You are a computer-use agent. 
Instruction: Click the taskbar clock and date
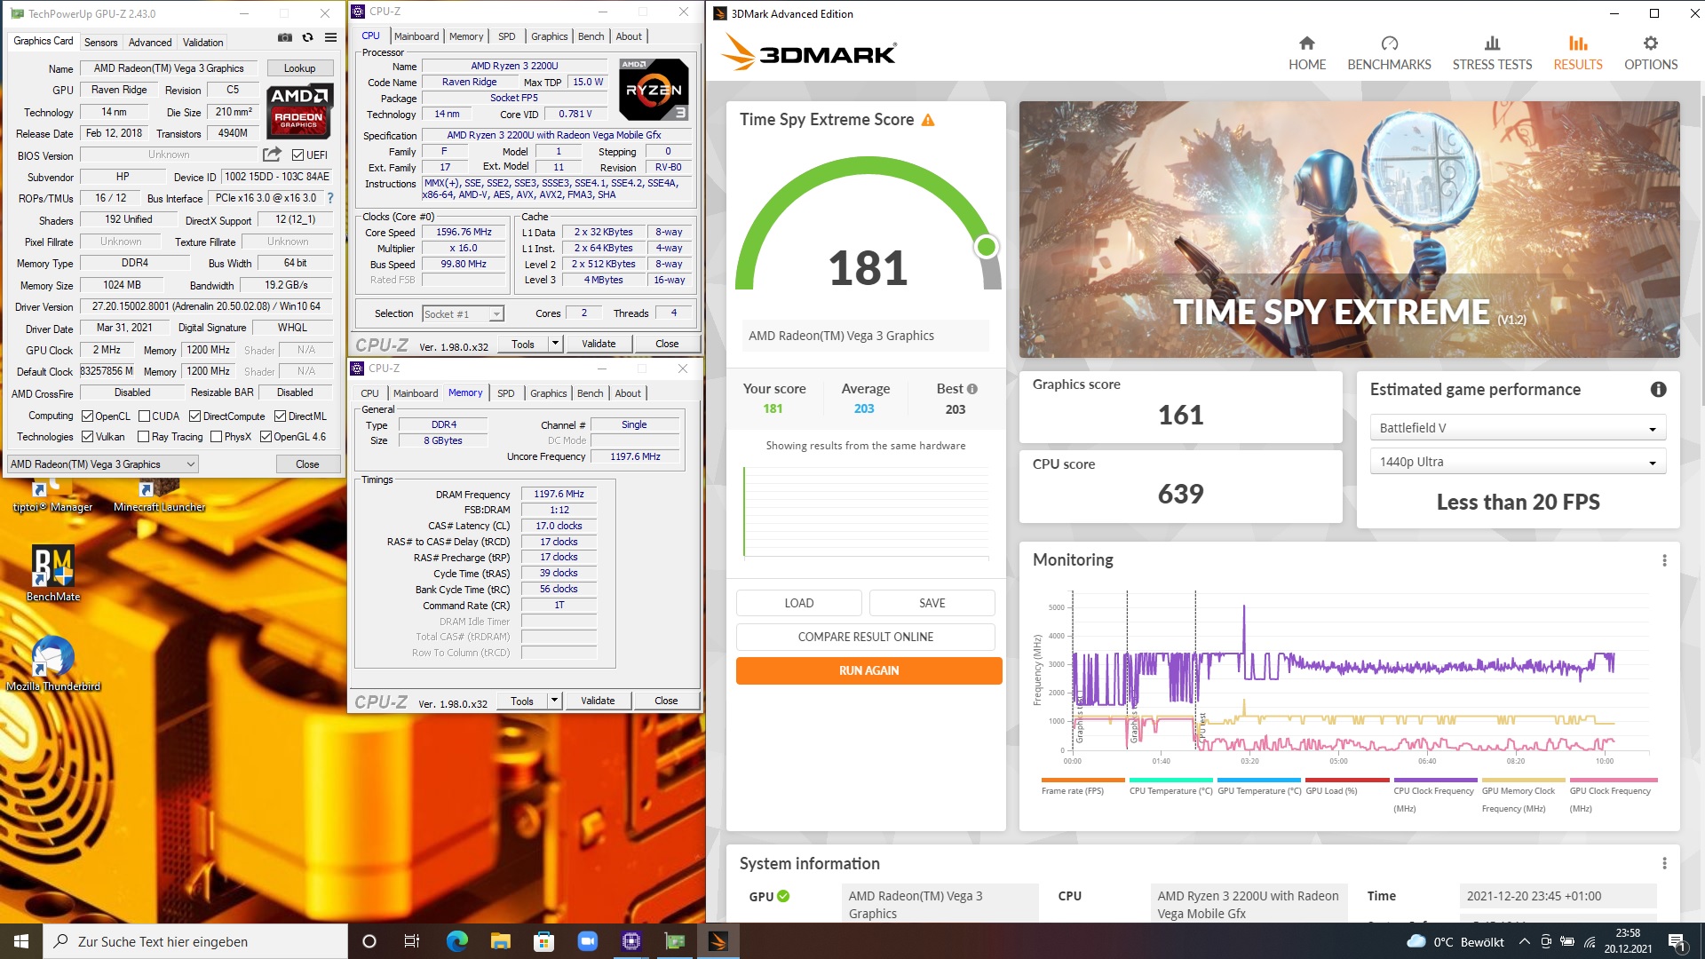coord(1628,941)
